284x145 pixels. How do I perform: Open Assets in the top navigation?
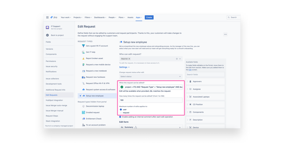click(x=130, y=17)
